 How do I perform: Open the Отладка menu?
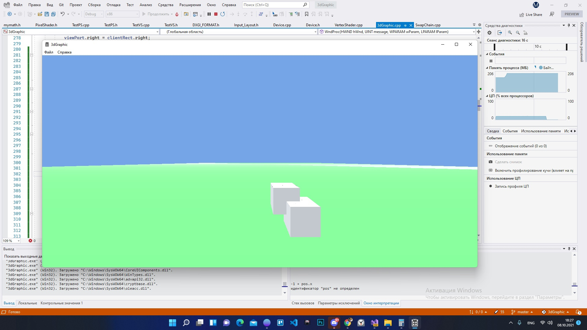pos(113,5)
